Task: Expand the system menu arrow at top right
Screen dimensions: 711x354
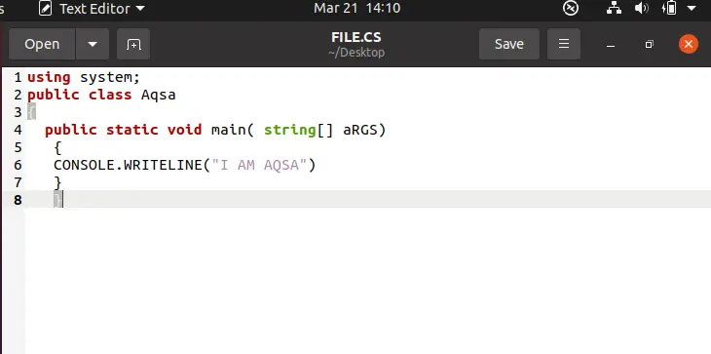Action: pos(692,8)
